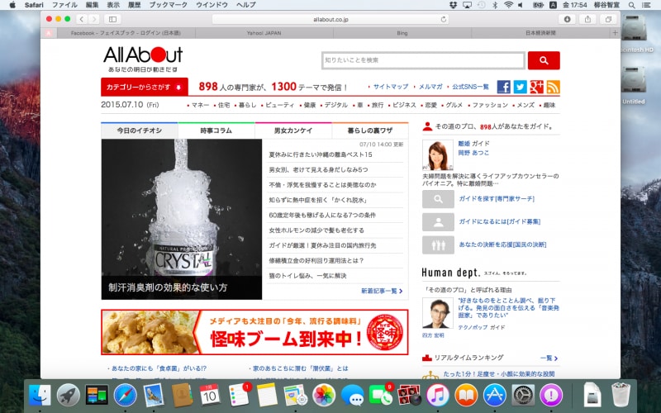This screenshot has width=661, height=413.
Task: Open article 知らずに熱中症を招く「かくれ脱水」
Action: coord(318,200)
